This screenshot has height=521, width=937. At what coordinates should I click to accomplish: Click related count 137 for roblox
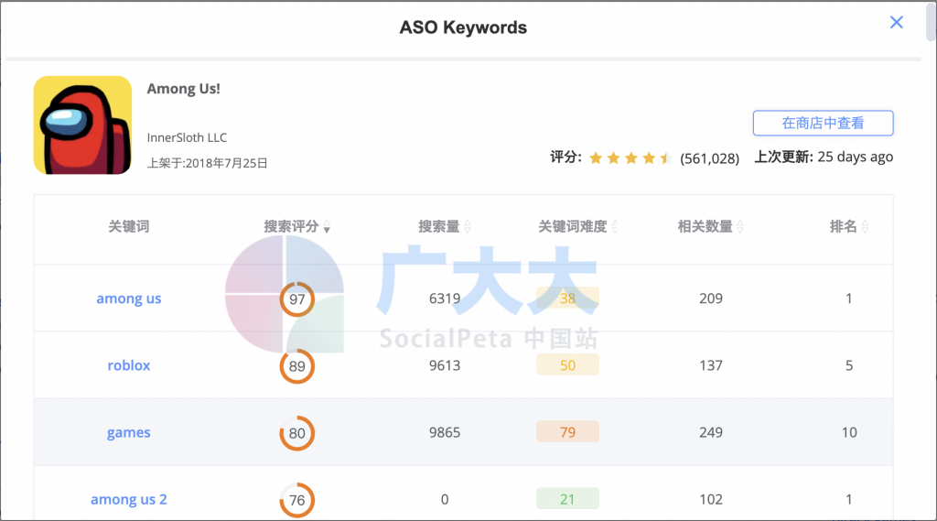(711, 365)
